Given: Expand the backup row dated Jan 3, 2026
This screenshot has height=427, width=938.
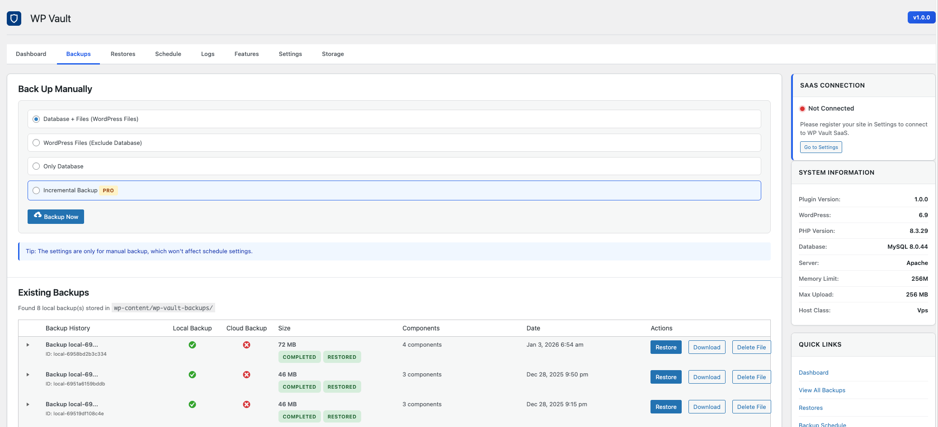Looking at the screenshot, I should (28, 345).
